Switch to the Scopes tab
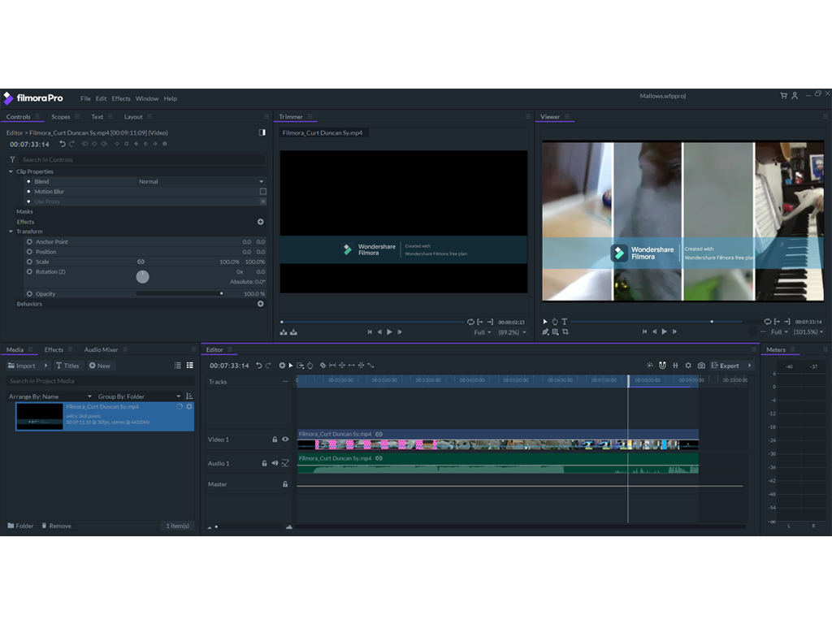The height and width of the screenshot is (624, 832). coord(60,117)
